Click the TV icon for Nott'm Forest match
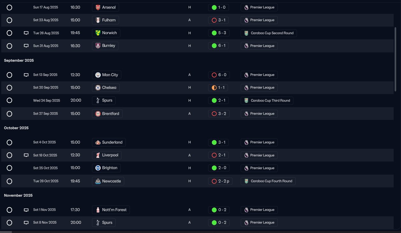 [x=26, y=210]
